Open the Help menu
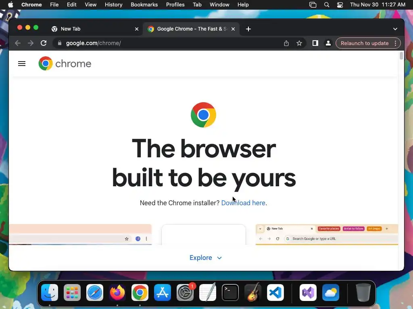 click(x=243, y=5)
